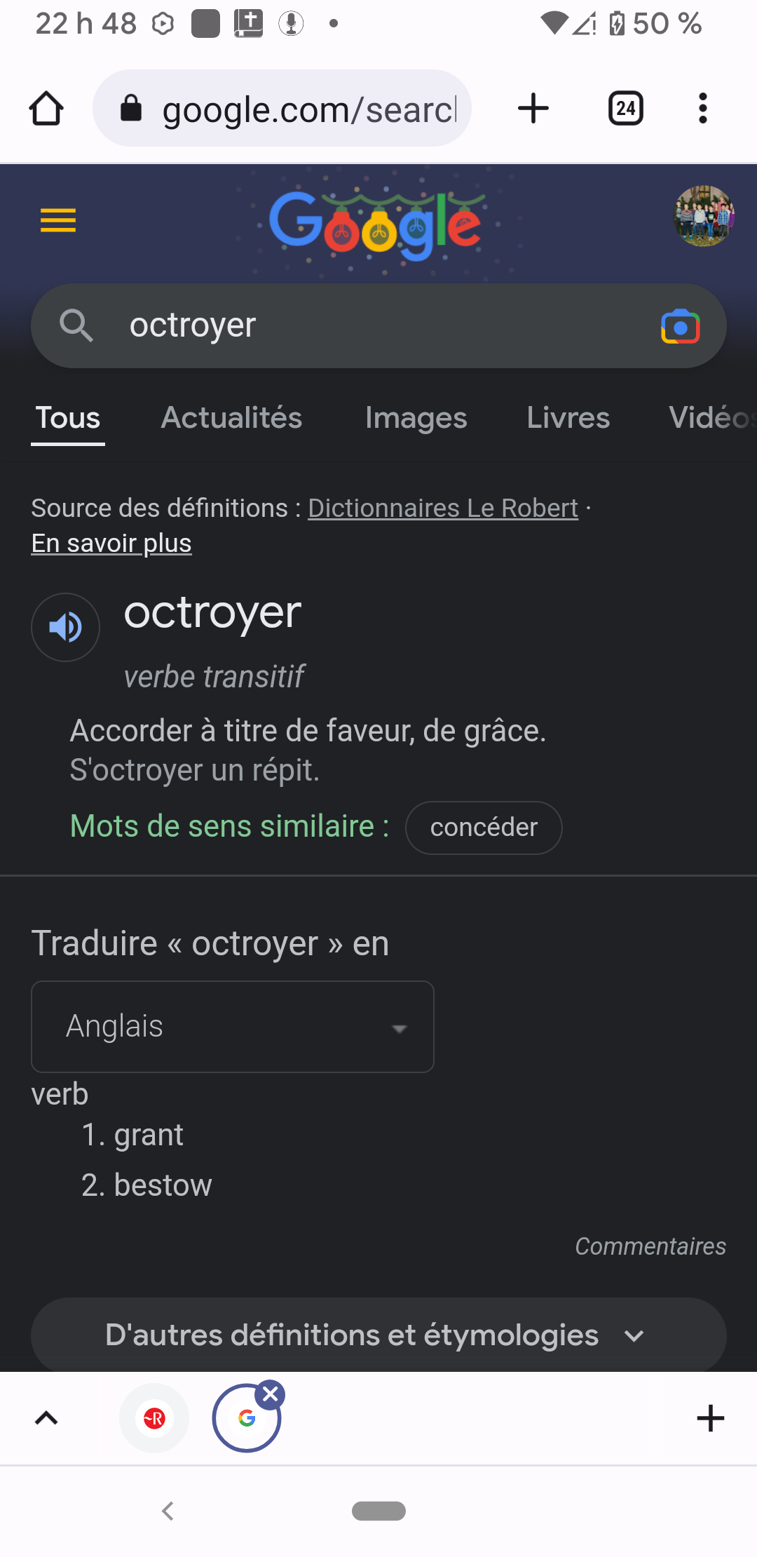Tap the browser home icon
Screen dimensions: 757x1557
(46, 109)
